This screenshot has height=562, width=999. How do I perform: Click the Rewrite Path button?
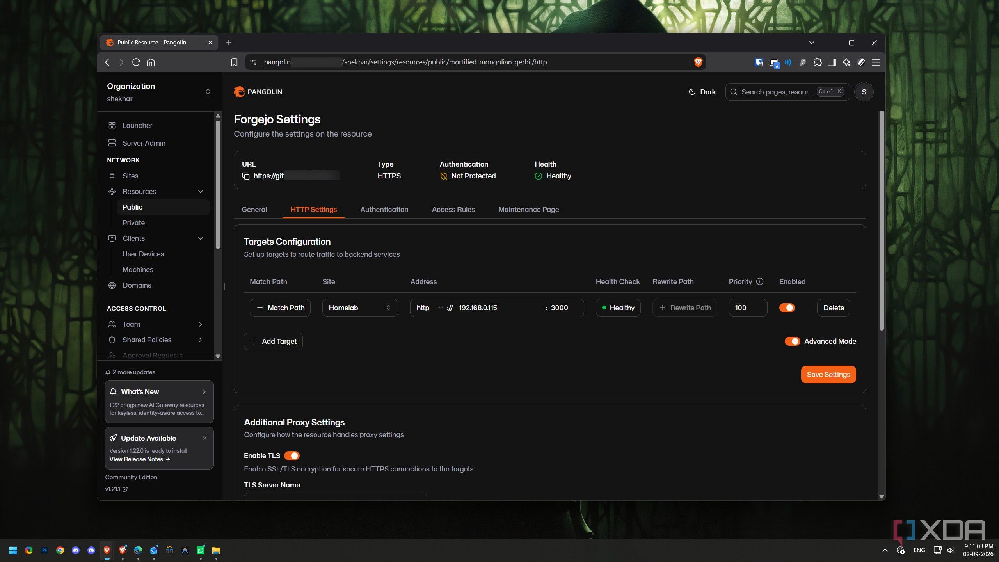point(685,308)
